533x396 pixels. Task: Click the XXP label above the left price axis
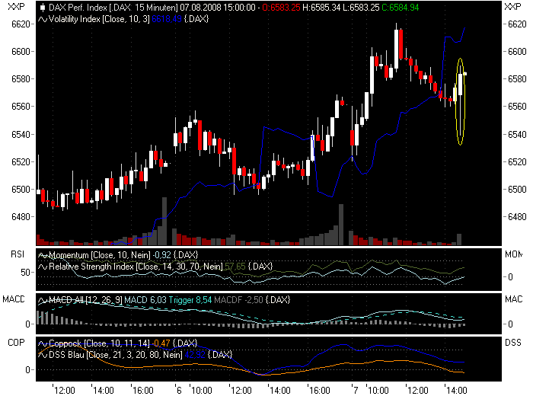pos(16,6)
